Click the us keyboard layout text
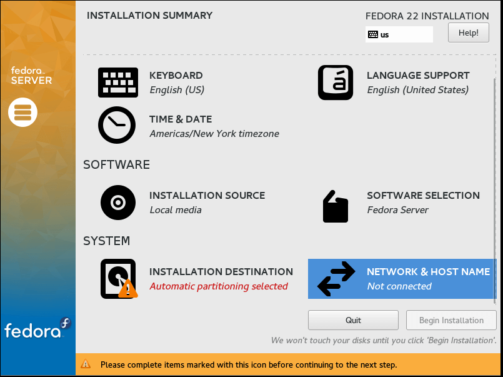The image size is (503, 377). (x=385, y=34)
